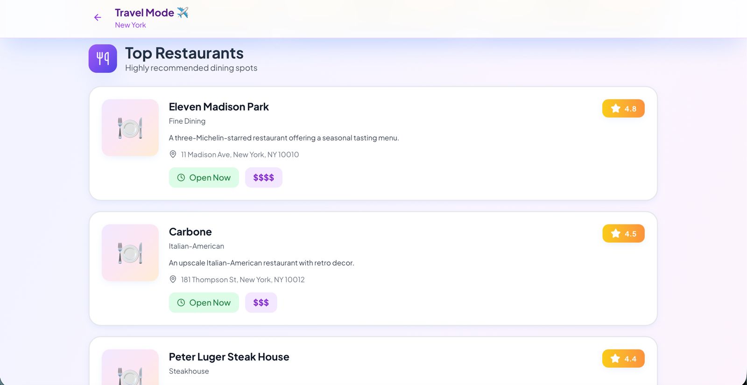Click Highly recommended dining spots subtitle

click(191, 68)
